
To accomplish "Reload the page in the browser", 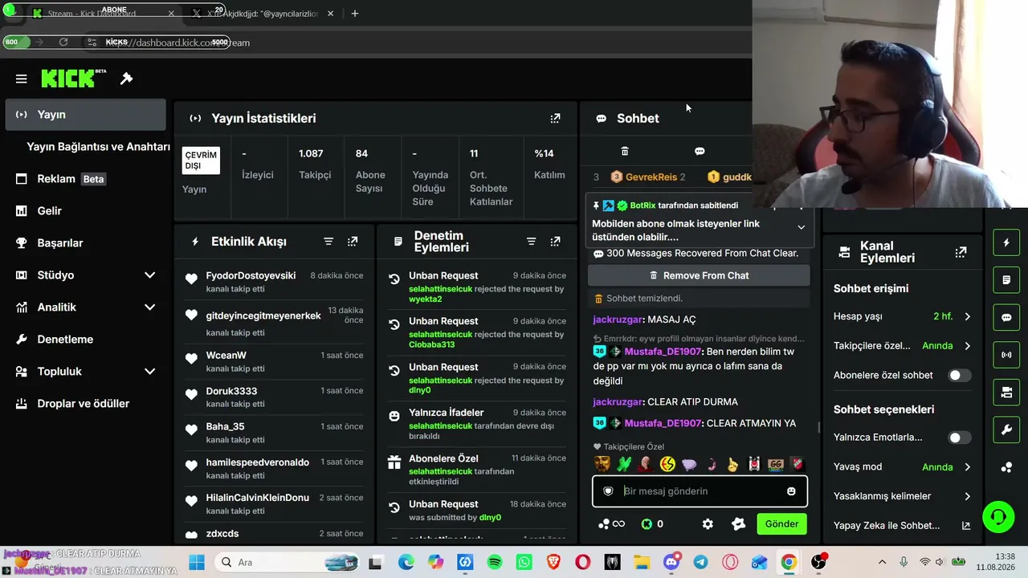I will [x=63, y=43].
